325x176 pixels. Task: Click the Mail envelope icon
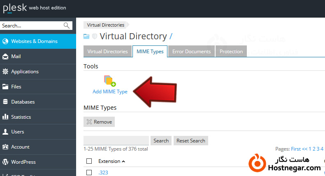click(x=5, y=56)
